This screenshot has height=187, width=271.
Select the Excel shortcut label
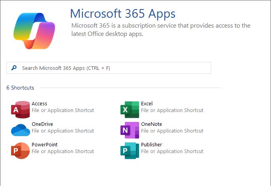coord(147,104)
